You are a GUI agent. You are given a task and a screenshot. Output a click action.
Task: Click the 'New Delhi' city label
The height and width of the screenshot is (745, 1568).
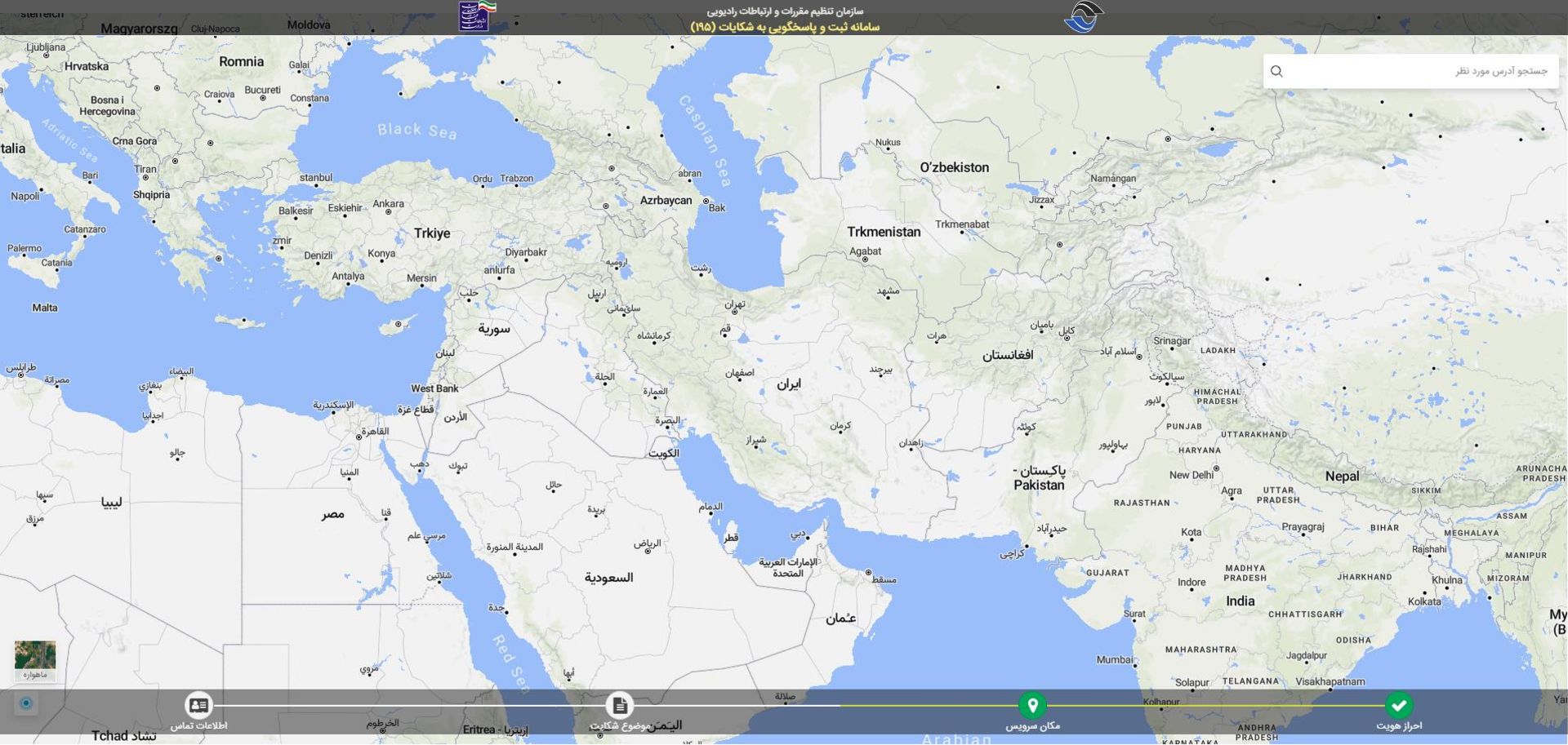[1192, 475]
